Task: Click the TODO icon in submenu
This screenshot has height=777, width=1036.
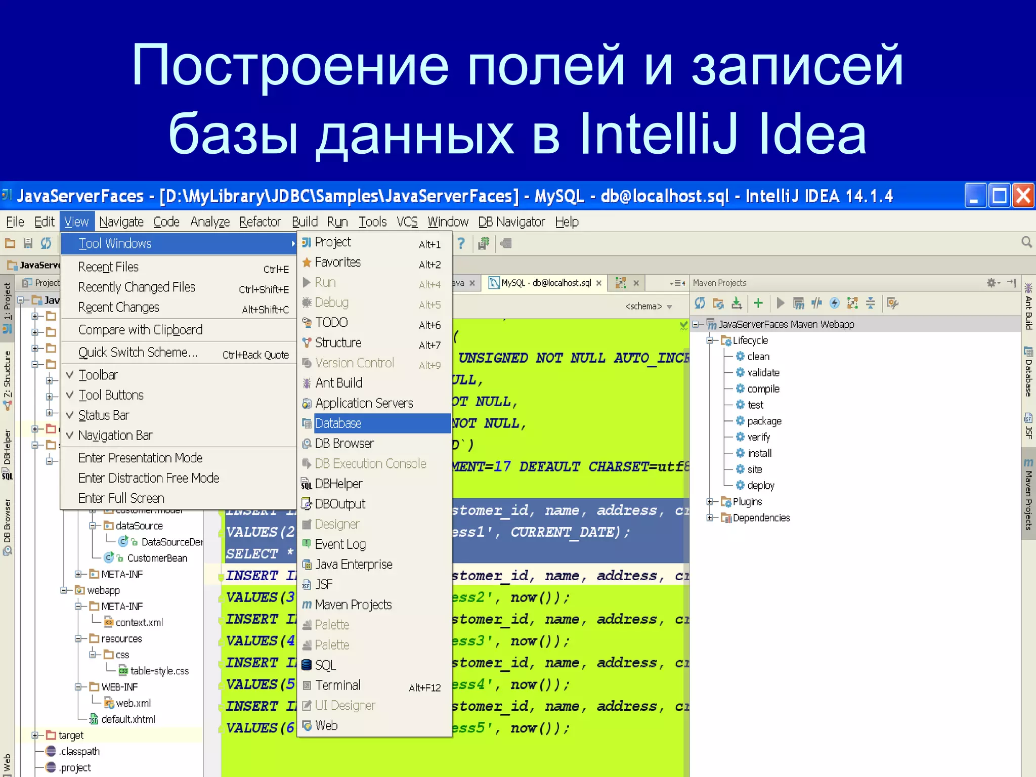Action: click(307, 322)
